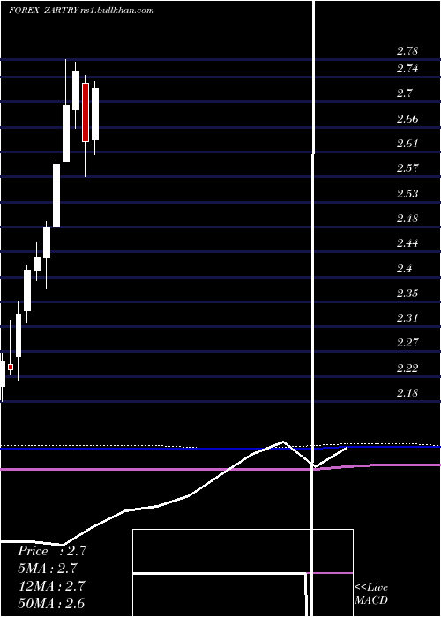This screenshot has width=441, height=617.
Task: Click the FOREX ZARTRY chart title
Action: 81,11
